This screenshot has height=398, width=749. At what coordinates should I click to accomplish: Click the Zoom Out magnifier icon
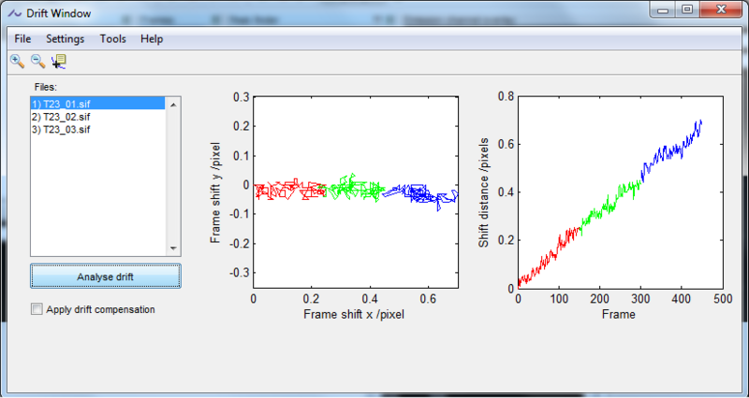pyautogui.click(x=37, y=62)
